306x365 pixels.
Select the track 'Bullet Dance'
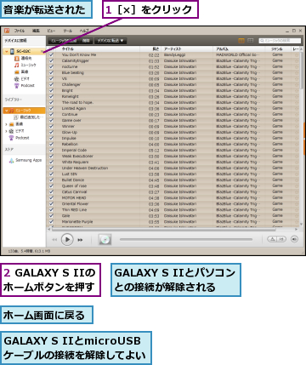pos(73,180)
